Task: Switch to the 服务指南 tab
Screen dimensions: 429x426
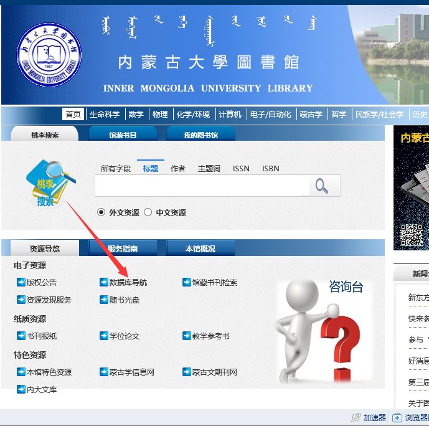Action: point(123,248)
